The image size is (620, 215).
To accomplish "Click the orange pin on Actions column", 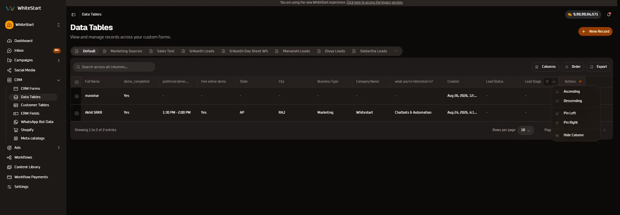I will click(x=580, y=81).
